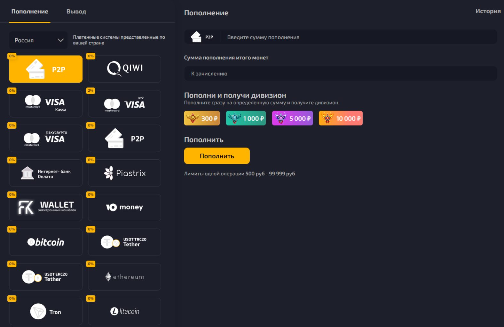
Task: Choose ethereum deposit option
Action: 124,277
